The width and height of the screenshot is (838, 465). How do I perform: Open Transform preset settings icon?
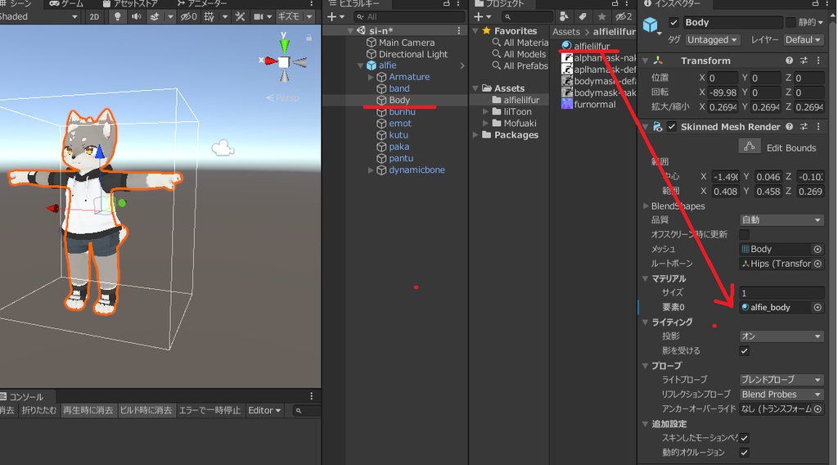click(x=804, y=61)
